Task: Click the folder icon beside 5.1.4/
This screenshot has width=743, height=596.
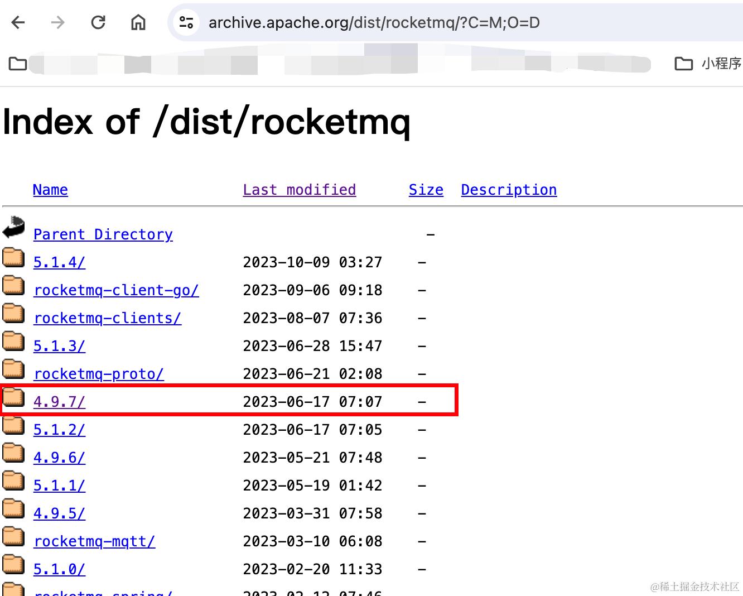Action: (x=13, y=257)
